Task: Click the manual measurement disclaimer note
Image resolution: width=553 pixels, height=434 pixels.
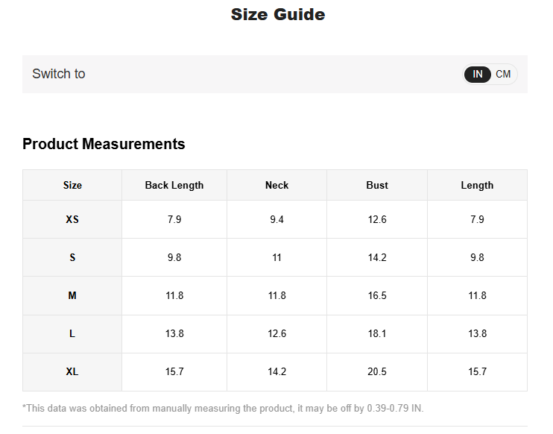Action: point(223,408)
